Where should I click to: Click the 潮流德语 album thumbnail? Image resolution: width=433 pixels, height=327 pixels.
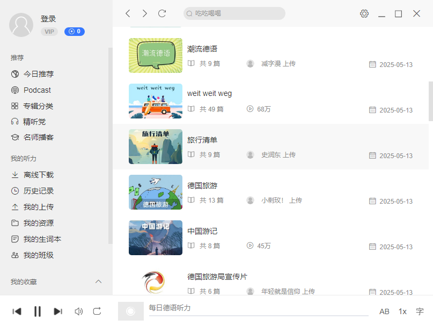[x=156, y=55]
